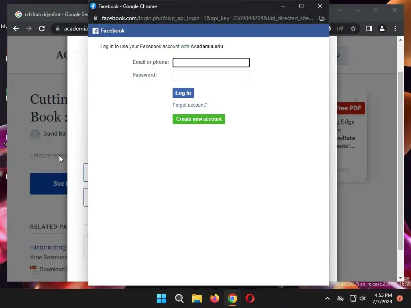
Task: Click the lock icon in Facebook popup address bar
Action: pyautogui.click(x=96, y=18)
